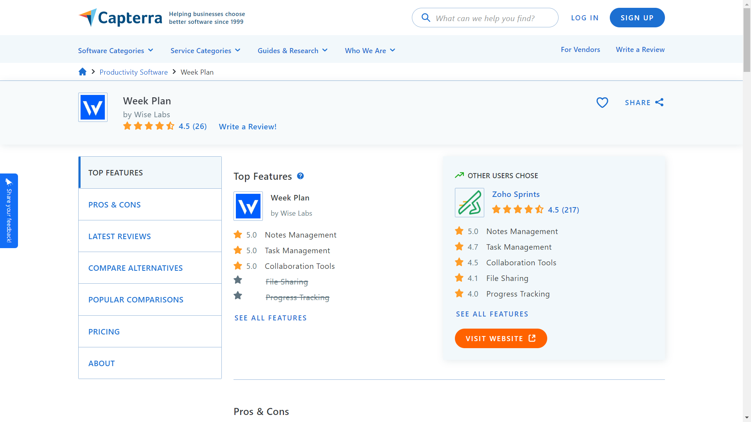Click the SIGN UP button
Screen dimensions: 751x422
pos(637,18)
